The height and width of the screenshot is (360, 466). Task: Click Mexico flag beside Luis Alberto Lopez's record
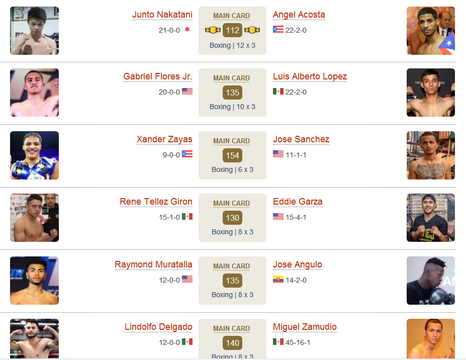click(x=278, y=92)
